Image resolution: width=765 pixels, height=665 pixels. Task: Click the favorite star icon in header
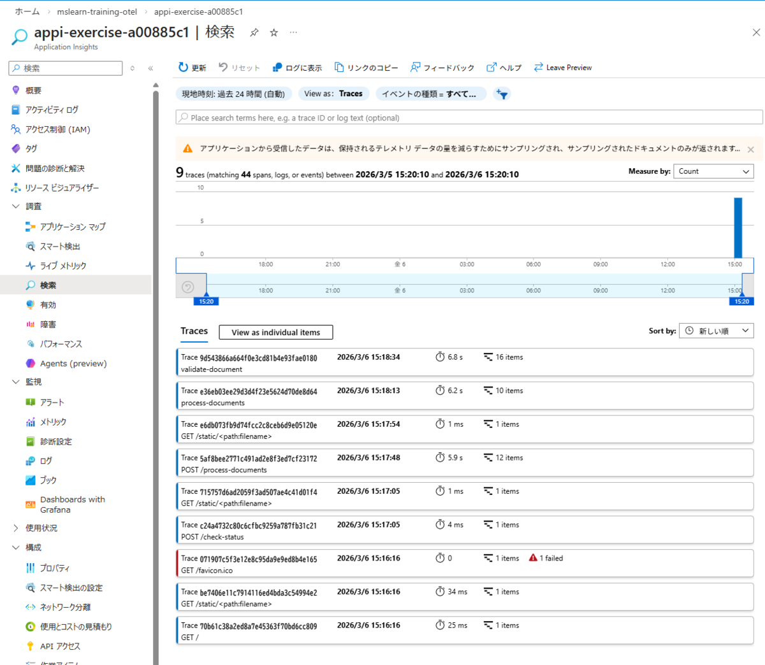click(x=273, y=32)
